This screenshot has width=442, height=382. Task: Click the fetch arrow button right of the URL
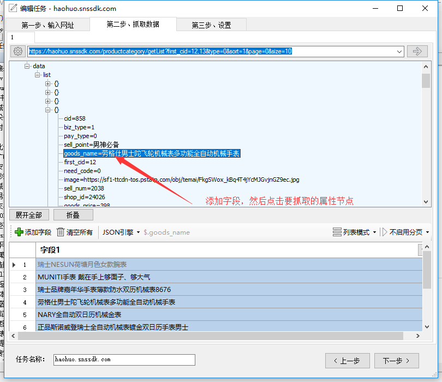tap(417, 51)
